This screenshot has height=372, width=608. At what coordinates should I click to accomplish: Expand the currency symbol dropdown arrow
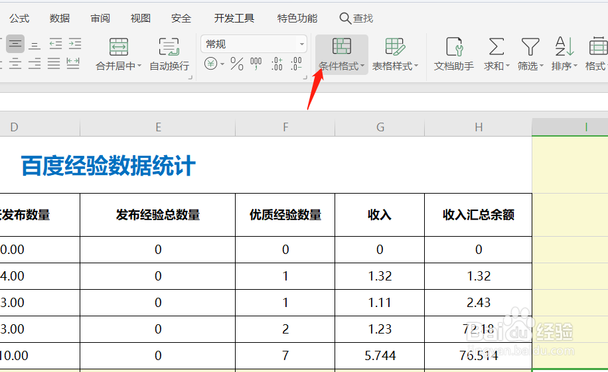(222, 64)
